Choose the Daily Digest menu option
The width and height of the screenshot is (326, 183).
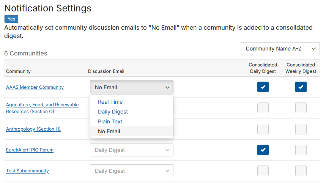point(113,112)
